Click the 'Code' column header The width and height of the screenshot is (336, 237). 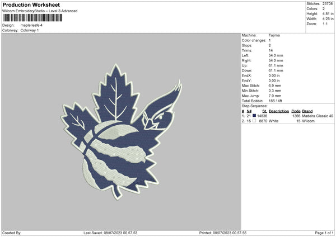(x=296, y=111)
